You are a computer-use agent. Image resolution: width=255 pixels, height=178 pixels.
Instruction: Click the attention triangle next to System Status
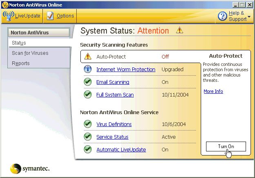click(x=179, y=30)
